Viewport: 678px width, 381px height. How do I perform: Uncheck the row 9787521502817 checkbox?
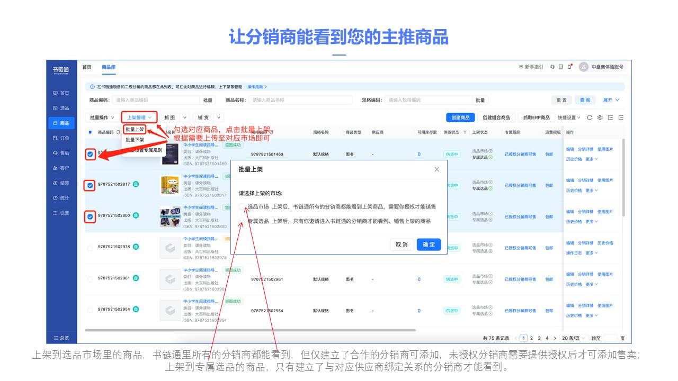click(90, 185)
